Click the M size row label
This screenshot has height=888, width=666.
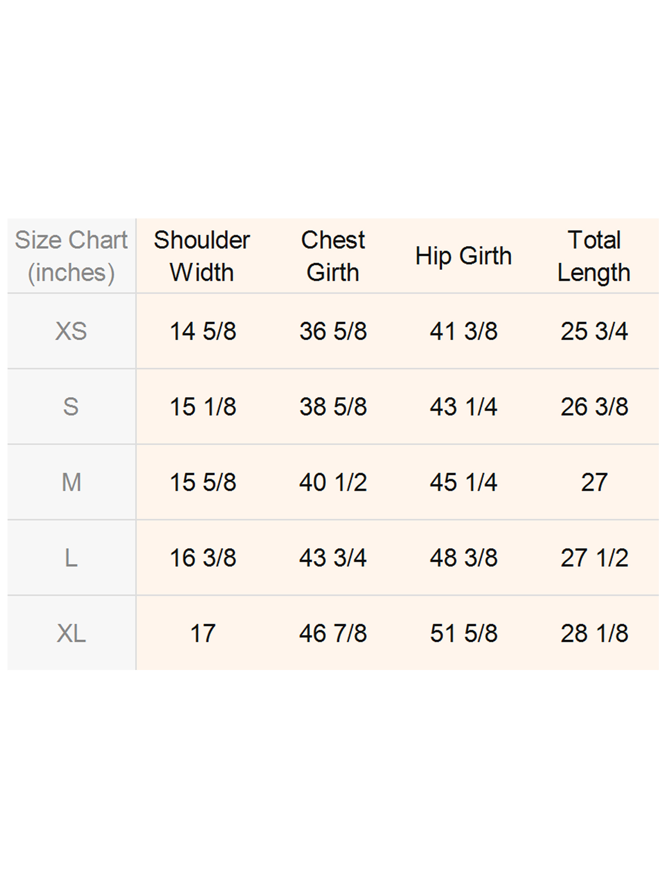point(71,482)
